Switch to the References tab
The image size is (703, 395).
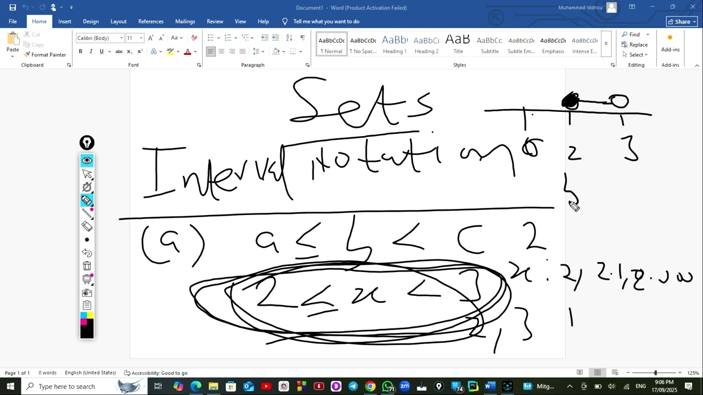coord(150,21)
